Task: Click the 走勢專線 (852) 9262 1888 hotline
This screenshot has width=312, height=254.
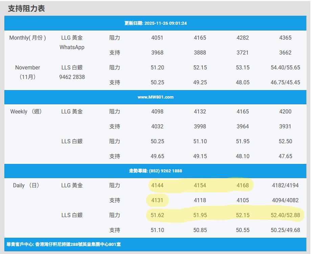Action: click(x=156, y=171)
